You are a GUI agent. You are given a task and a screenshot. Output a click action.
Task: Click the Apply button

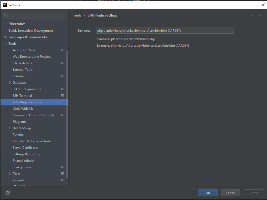[253, 193]
